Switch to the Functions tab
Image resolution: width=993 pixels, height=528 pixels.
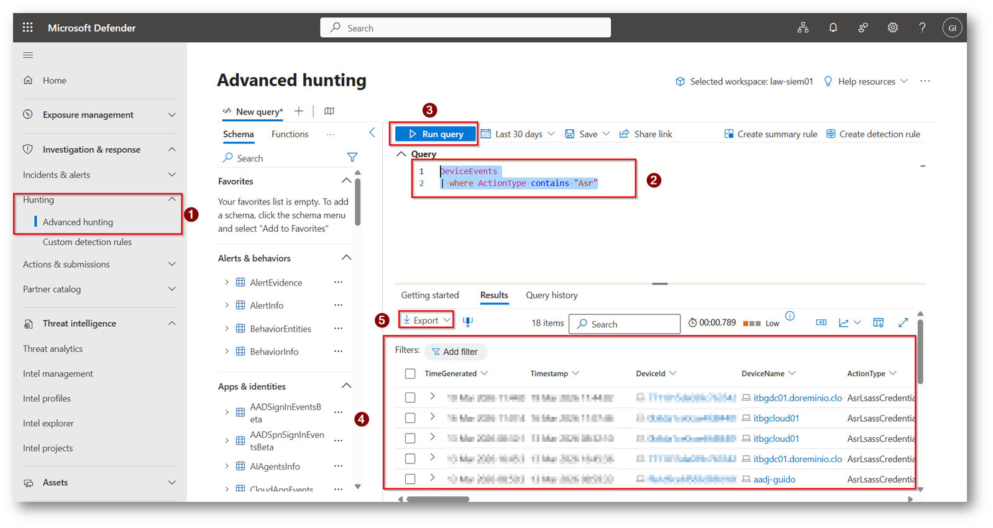(x=290, y=134)
